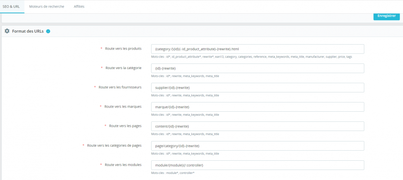Click the Route vers les catégories de pages field
The height and width of the screenshot is (180, 403).
click(258, 145)
